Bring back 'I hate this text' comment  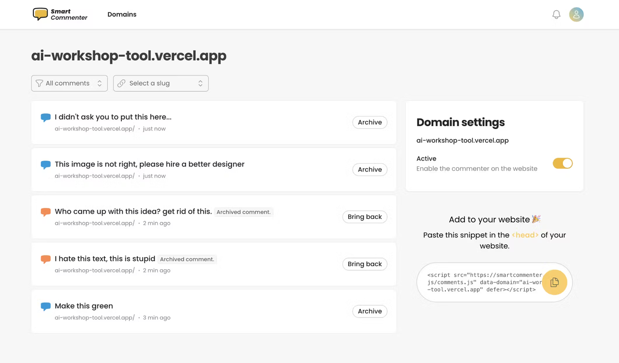[x=364, y=264]
